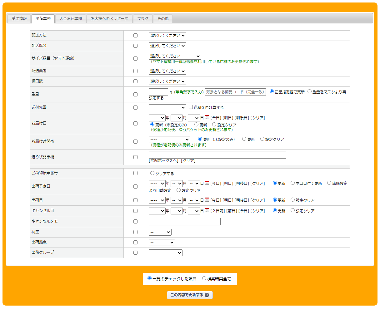Click the [宅配ボックスへ] link
Viewport: 380px width, 309px height.
[x=164, y=161]
